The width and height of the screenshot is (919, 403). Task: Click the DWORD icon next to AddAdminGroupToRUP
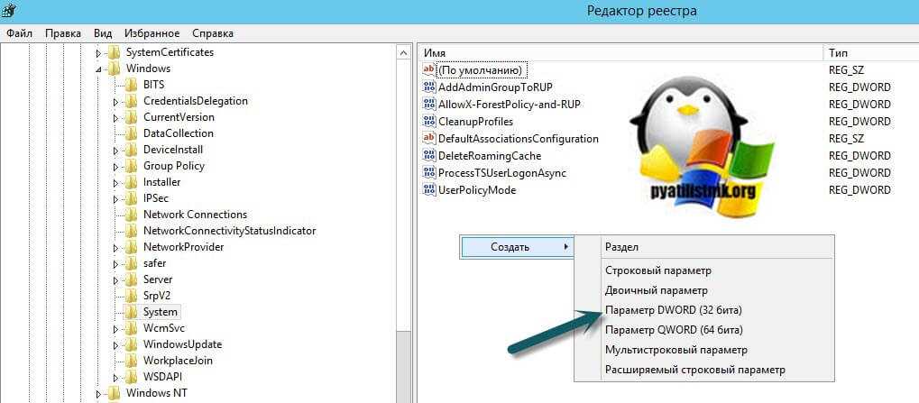pyautogui.click(x=429, y=87)
